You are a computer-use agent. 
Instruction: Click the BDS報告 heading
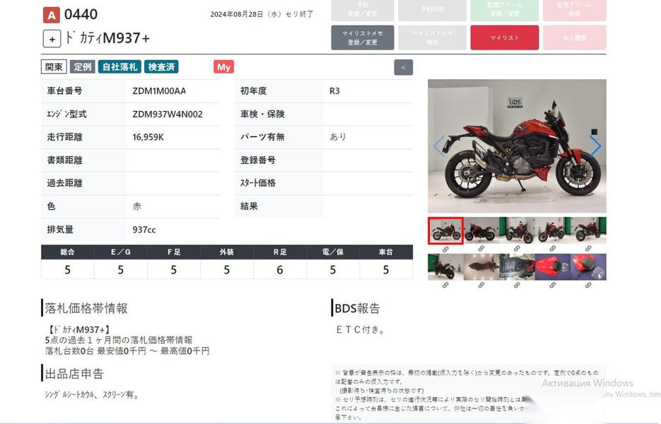[357, 308]
